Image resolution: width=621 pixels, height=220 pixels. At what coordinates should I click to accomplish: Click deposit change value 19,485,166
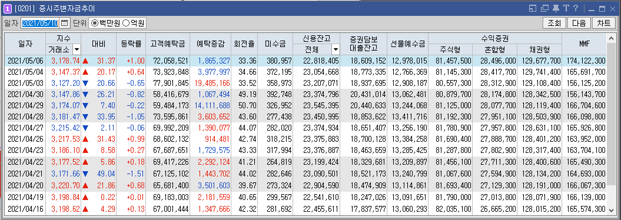tap(213, 83)
